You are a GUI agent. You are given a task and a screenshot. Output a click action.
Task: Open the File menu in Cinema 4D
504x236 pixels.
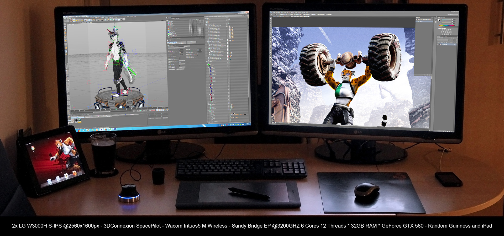[x=65, y=18]
